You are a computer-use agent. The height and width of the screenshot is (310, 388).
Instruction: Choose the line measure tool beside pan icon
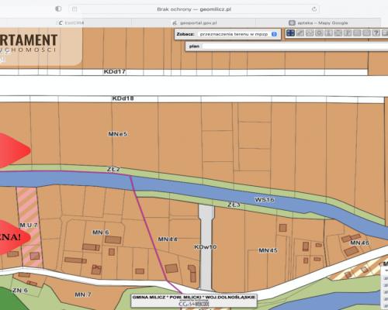(x=300, y=33)
